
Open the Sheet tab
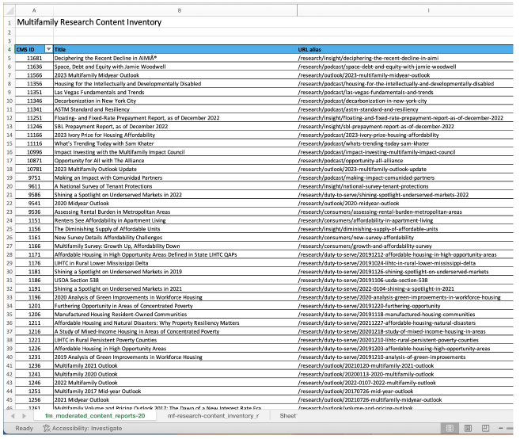click(x=288, y=416)
